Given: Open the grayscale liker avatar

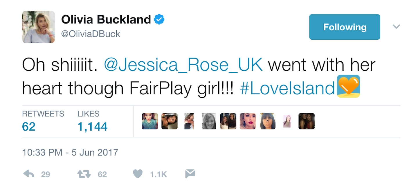Looking at the screenshot, I should [x=209, y=121].
